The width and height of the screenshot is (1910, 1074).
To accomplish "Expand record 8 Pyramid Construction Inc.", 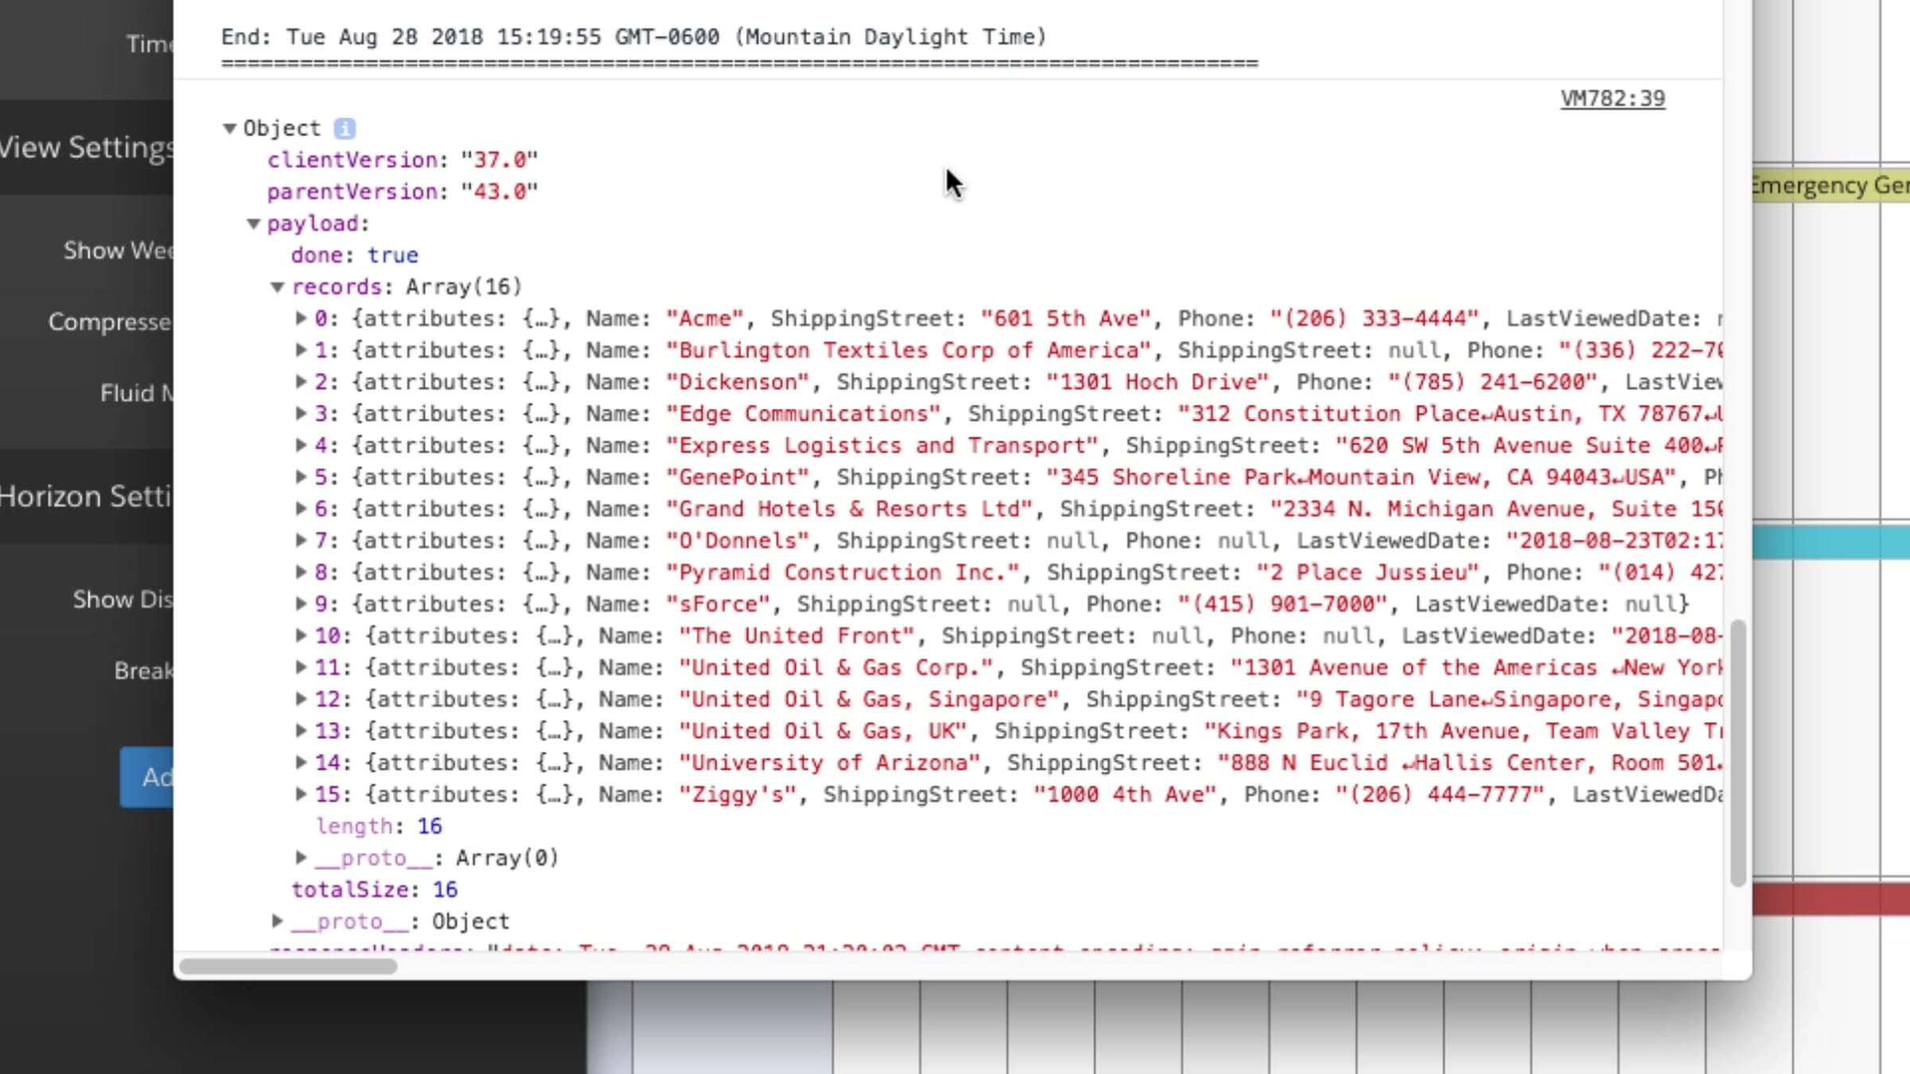I will 301,572.
